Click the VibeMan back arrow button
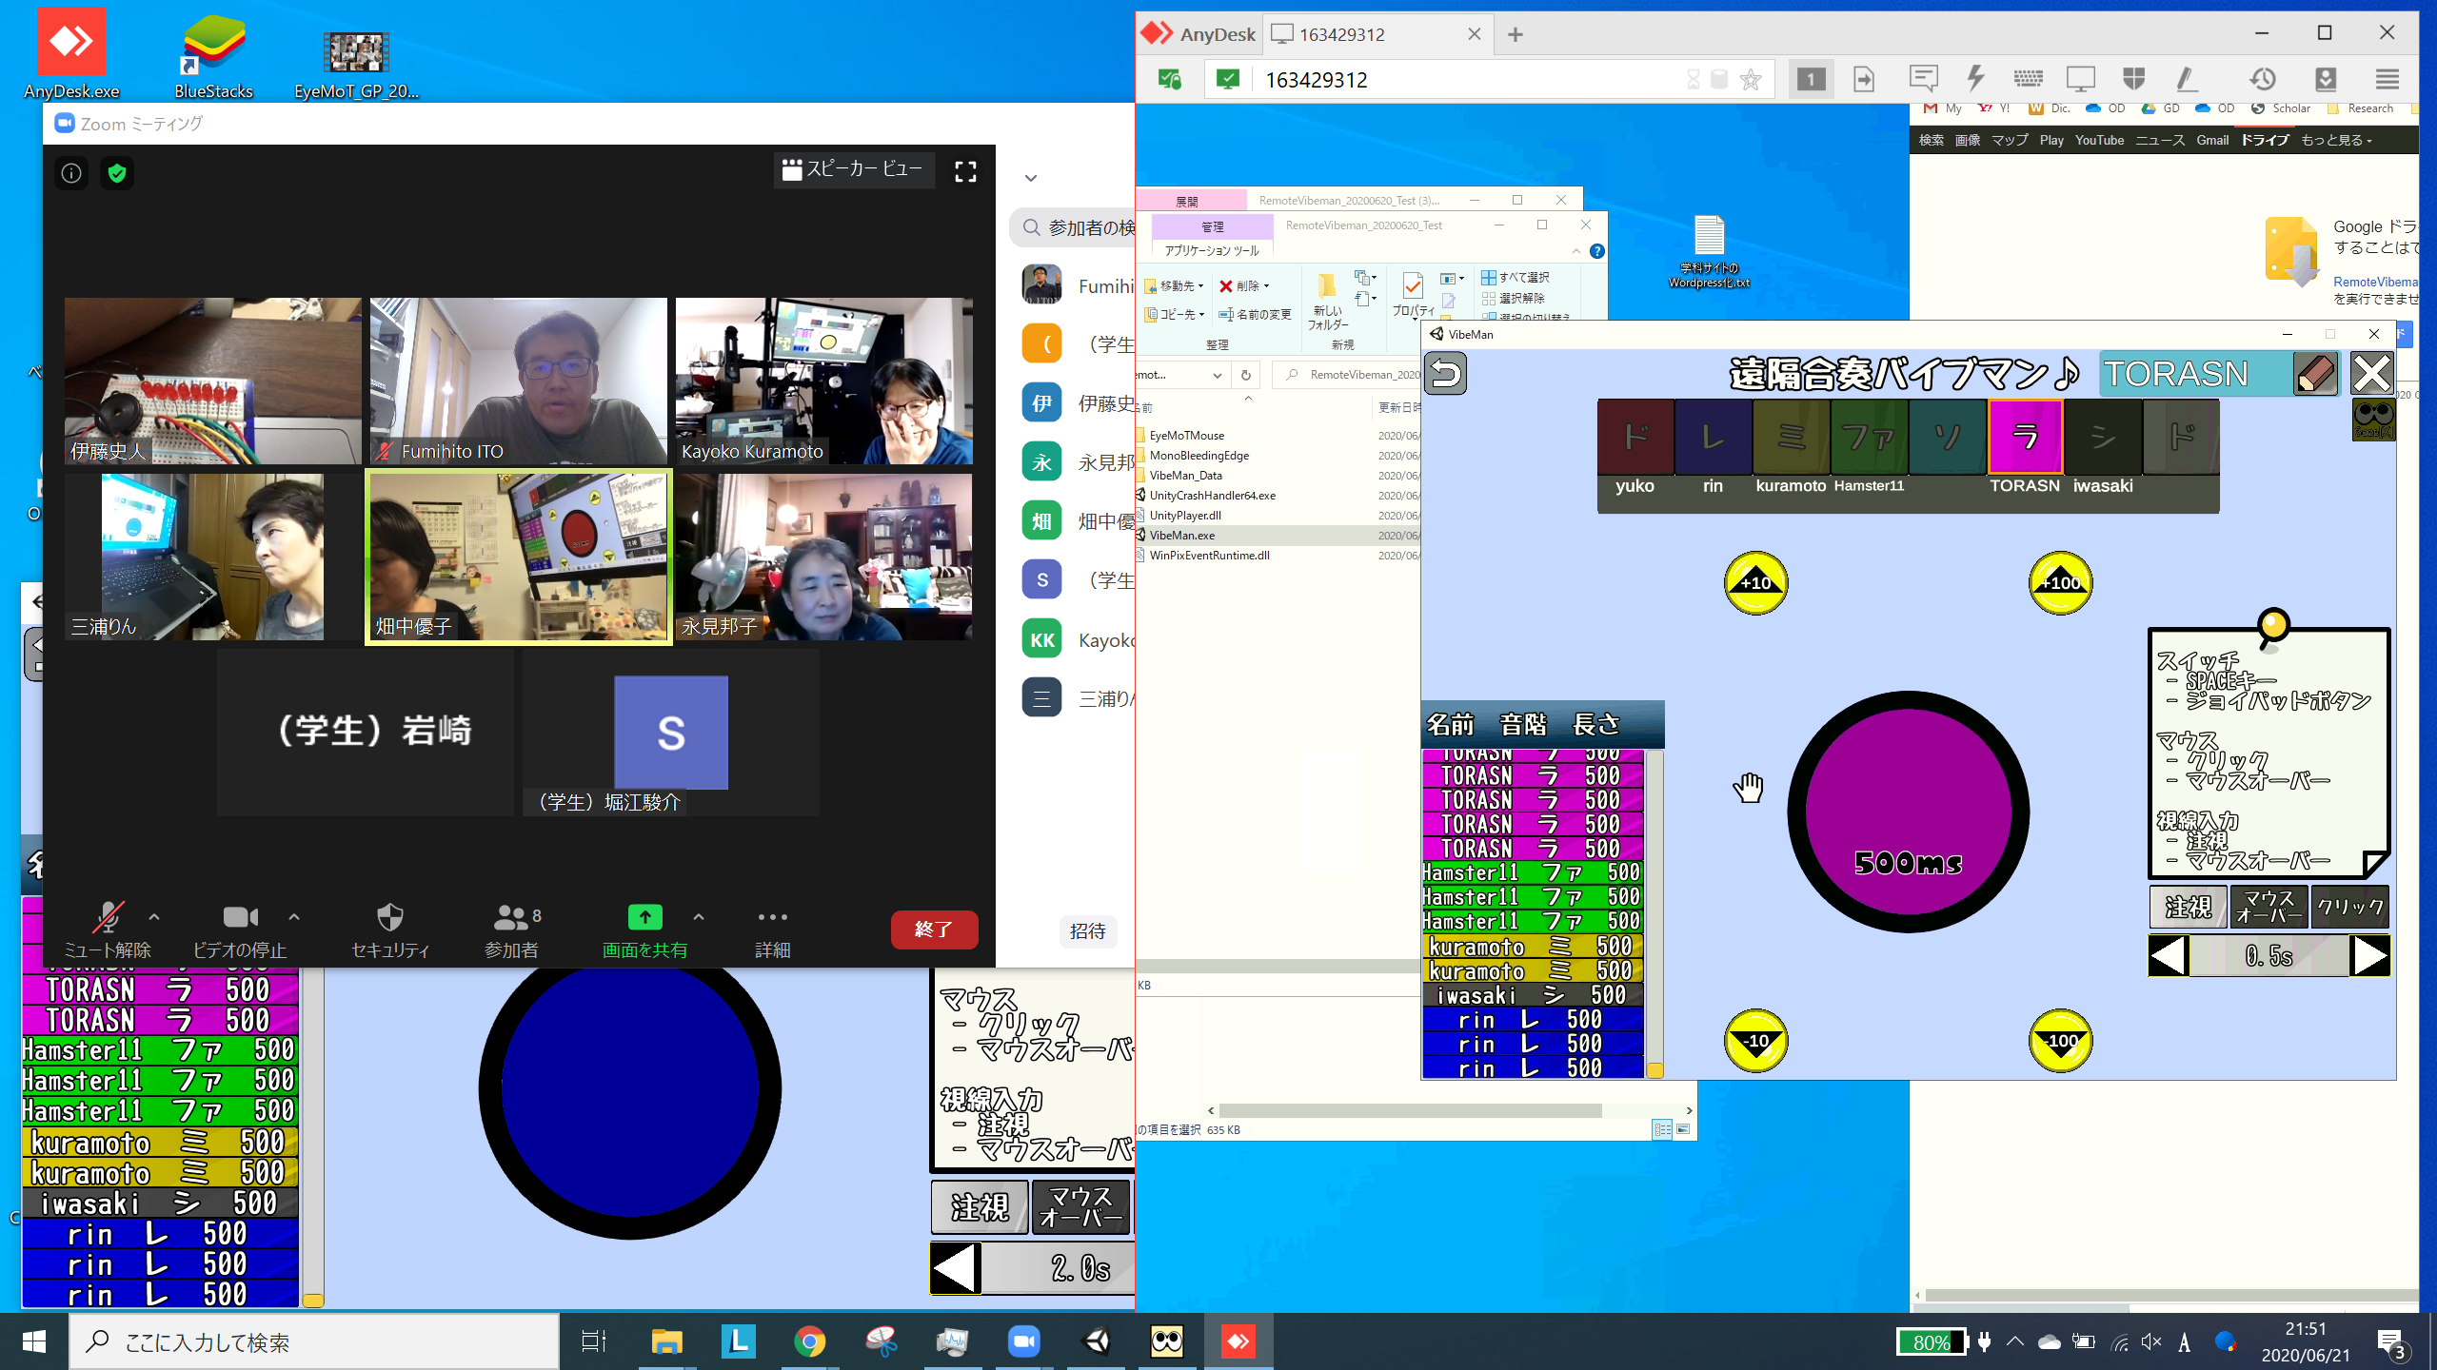 pos(1445,373)
